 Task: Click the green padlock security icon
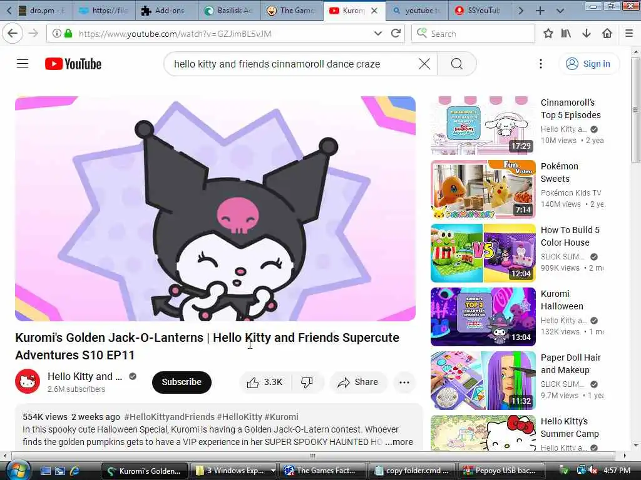[68, 34]
